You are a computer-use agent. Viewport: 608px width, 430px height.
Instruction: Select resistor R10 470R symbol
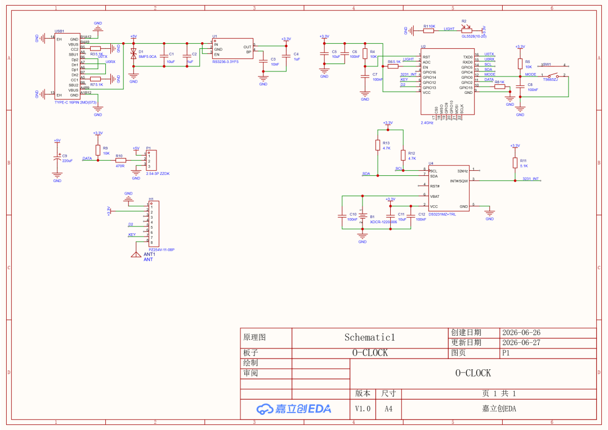120,160
